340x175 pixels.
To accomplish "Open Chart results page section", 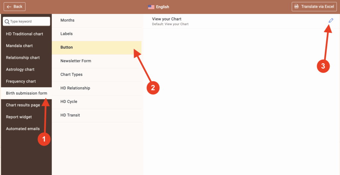I will tap(23, 105).
